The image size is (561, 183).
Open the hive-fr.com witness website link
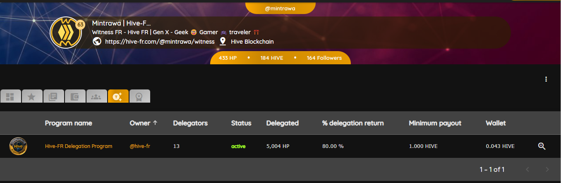pyautogui.click(x=160, y=42)
